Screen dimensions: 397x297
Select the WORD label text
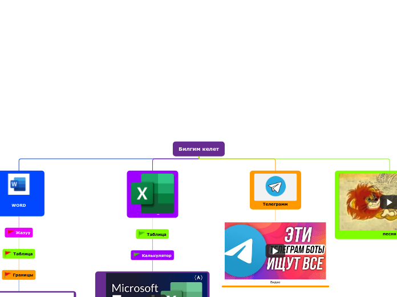[x=19, y=205]
